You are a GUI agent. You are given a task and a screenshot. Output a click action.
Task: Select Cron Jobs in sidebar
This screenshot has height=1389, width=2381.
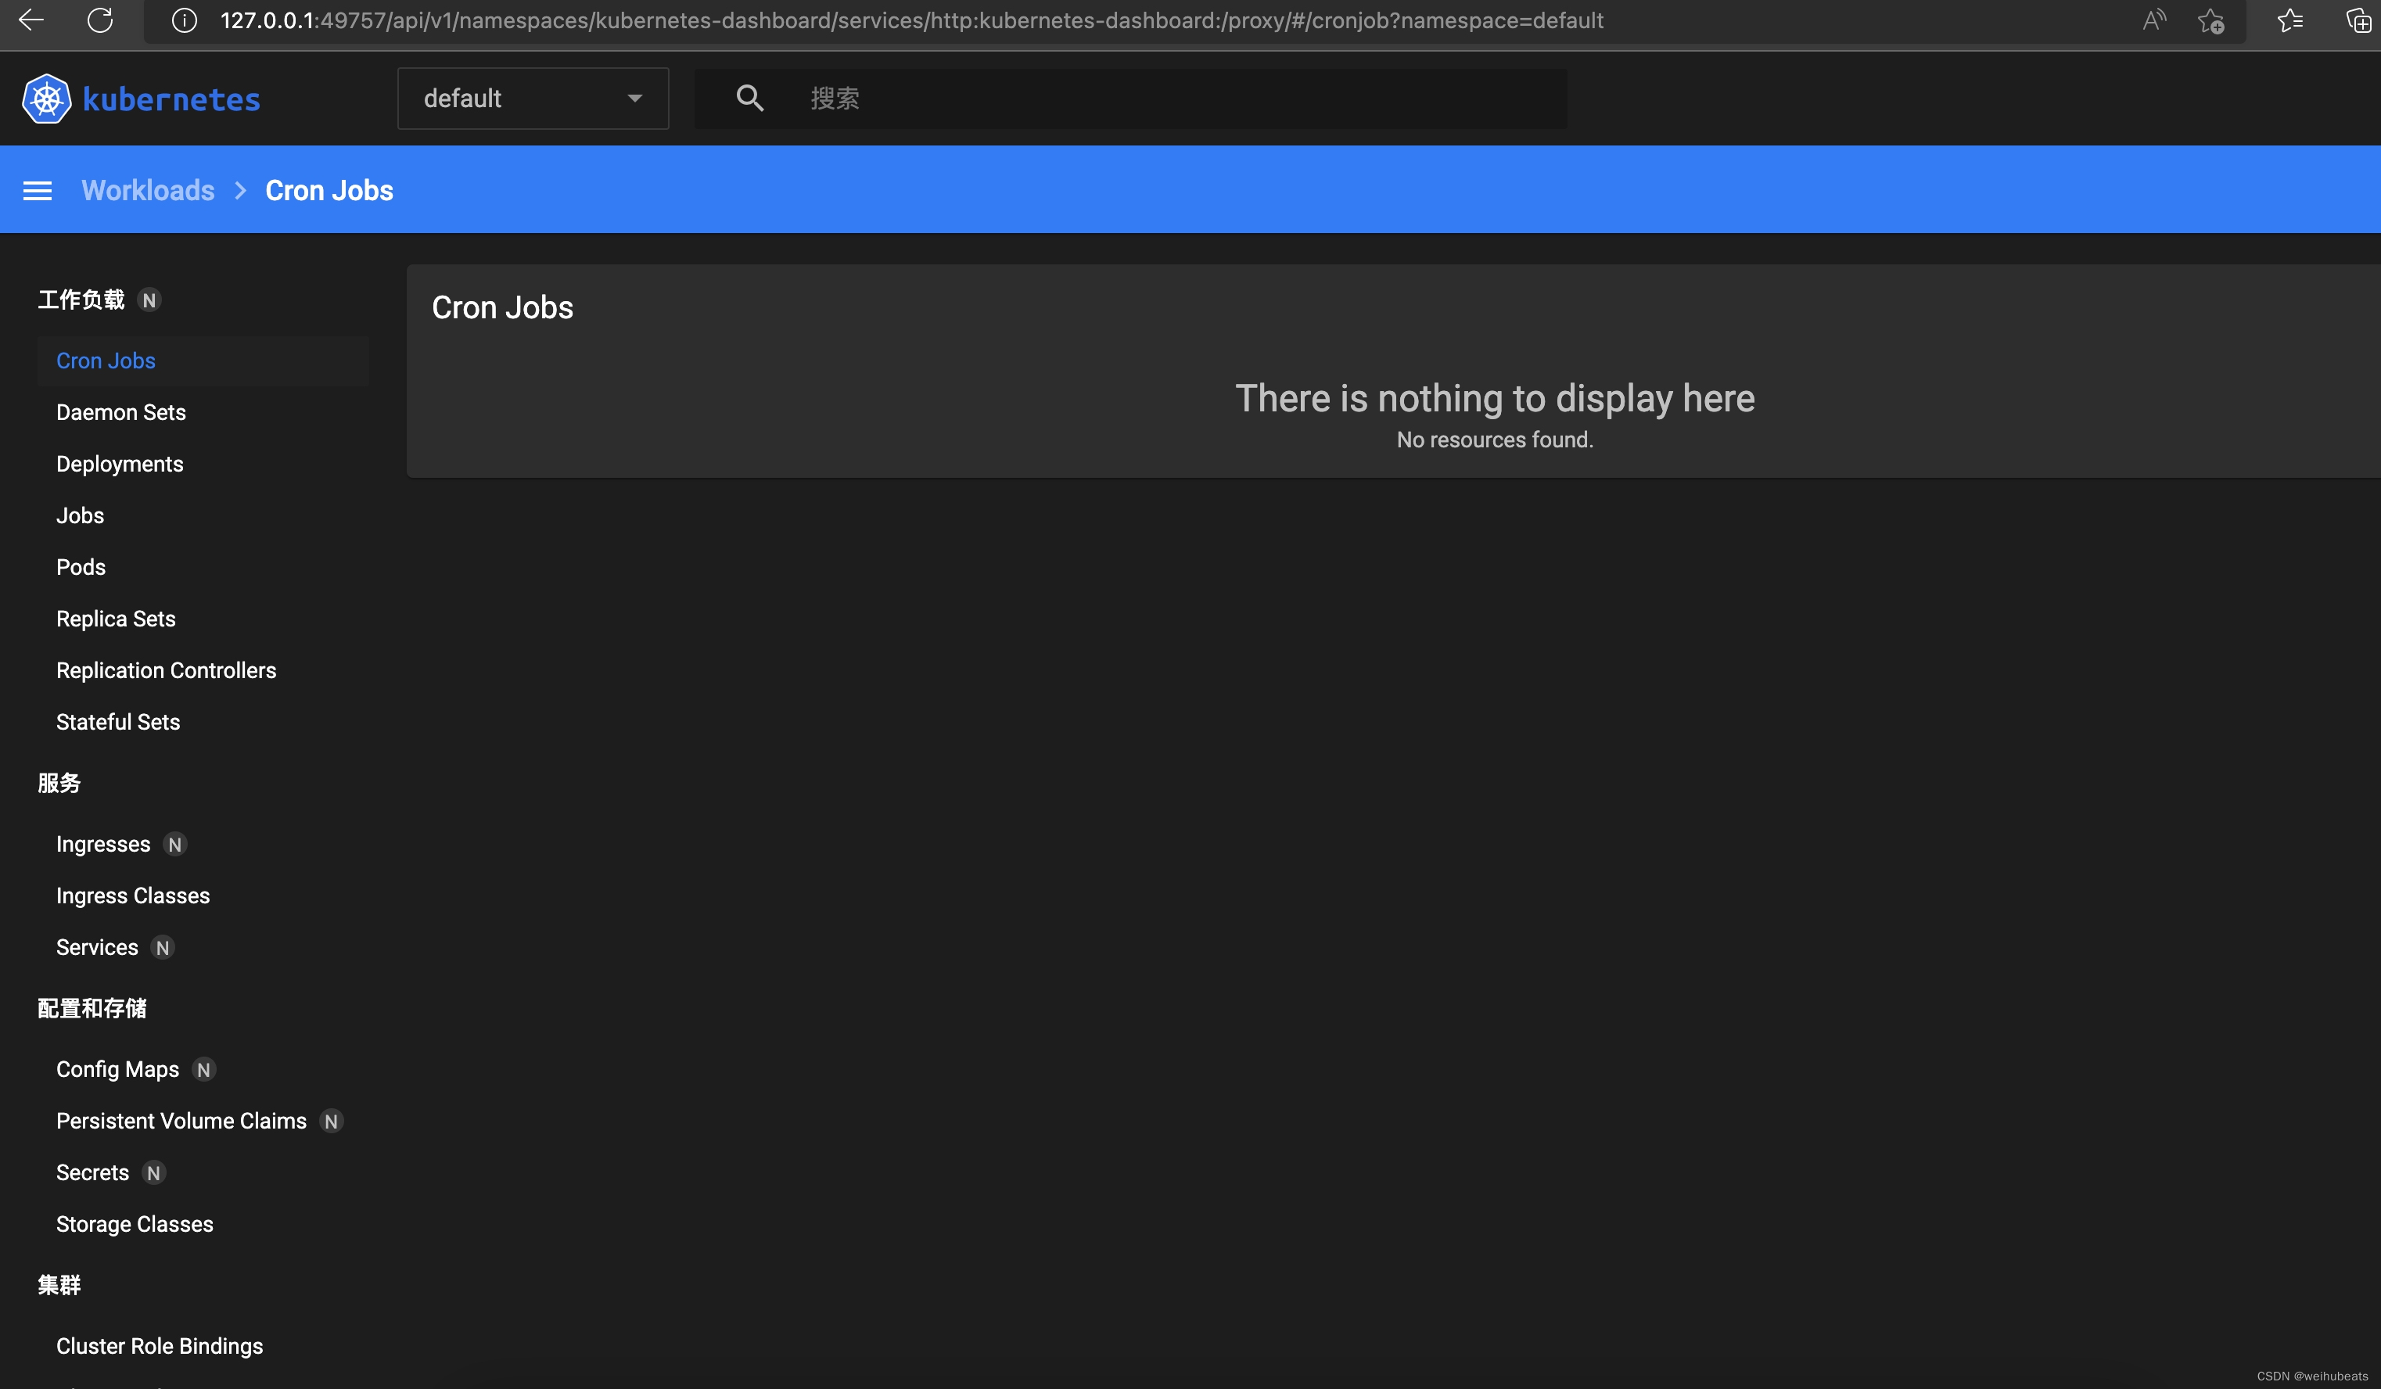tap(203, 361)
